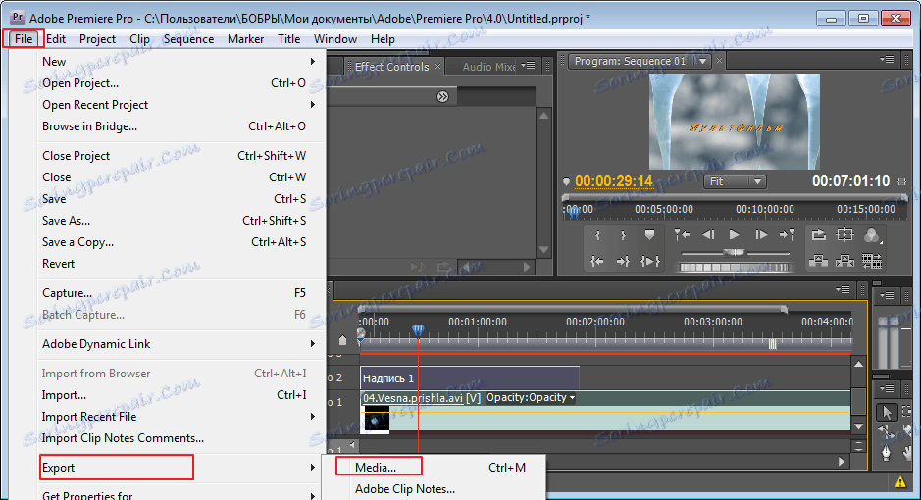Image resolution: width=921 pixels, height=500 pixels.
Task: Step forward one frame
Action: (x=761, y=235)
